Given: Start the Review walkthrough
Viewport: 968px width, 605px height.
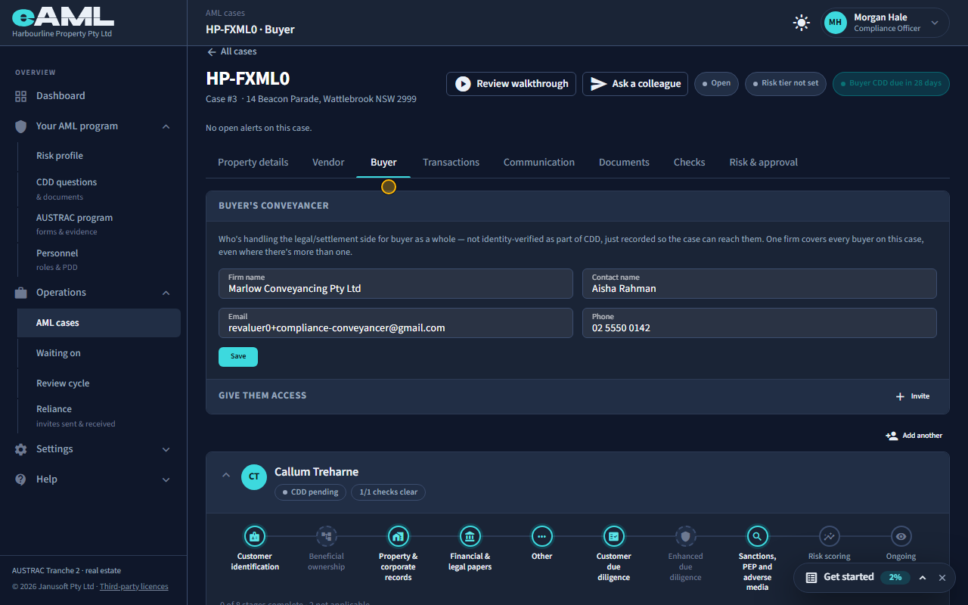Looking at the screenshot, I should pyautogui.click(x=511, y=84).
